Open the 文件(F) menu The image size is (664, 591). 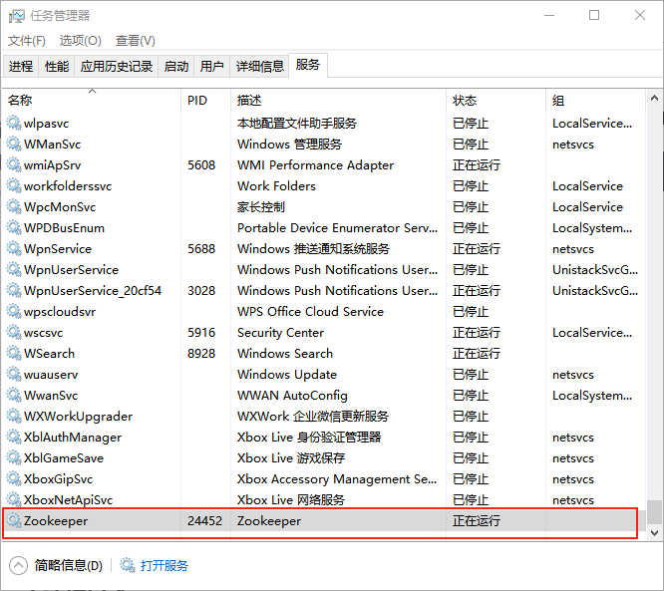[27, 41]
